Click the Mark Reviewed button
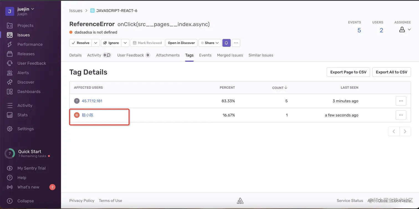 point(147,43)
